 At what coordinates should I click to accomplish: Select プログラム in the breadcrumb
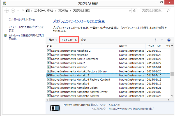click(x=63, y=11)
